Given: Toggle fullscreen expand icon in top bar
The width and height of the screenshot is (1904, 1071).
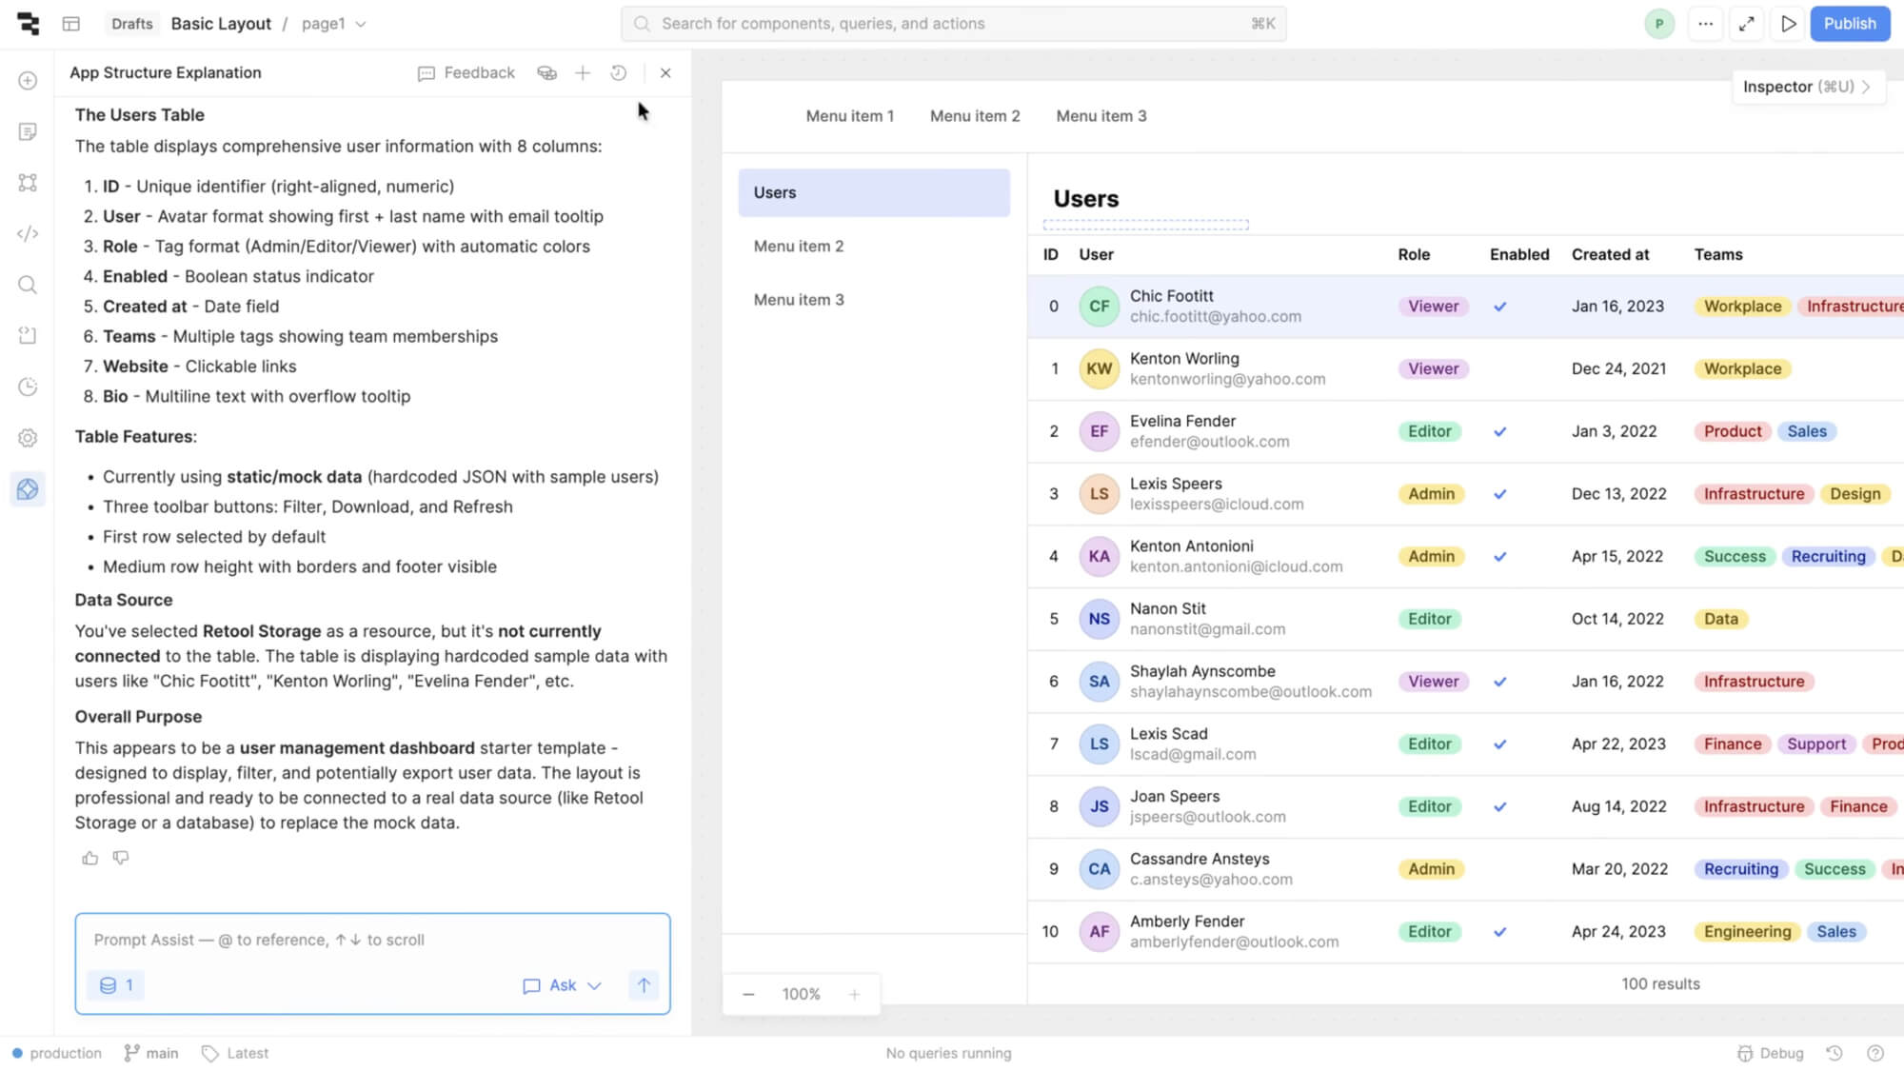Looking at the screenshot, I should 1747,24.
